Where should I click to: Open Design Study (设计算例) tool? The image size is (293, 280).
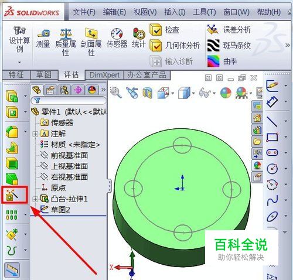19,40
